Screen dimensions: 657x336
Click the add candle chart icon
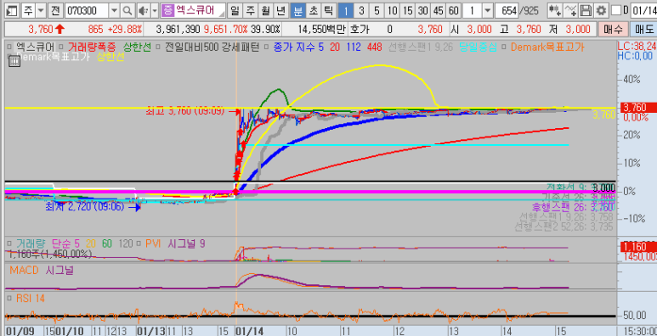tap(555, 10)
